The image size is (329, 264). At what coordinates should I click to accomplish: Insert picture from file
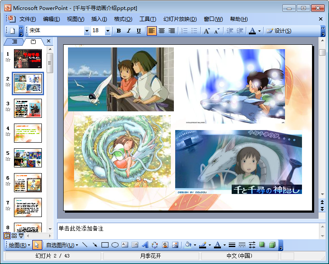(175, 245)
